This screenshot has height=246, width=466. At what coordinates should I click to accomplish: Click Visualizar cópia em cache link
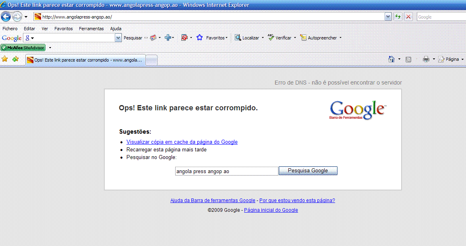182,142
